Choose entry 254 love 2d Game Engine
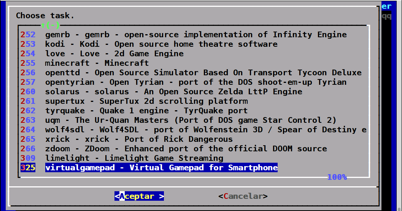Viewport: 402px width, 211px height. coord(102,54)
